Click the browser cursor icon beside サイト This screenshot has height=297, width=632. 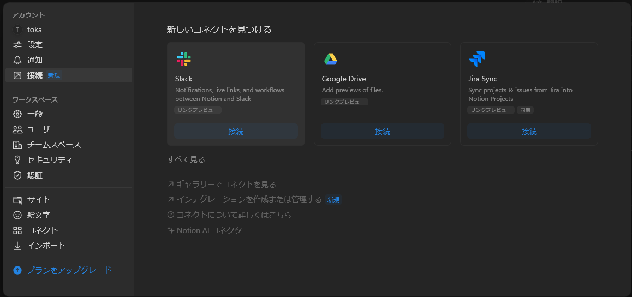17,200
